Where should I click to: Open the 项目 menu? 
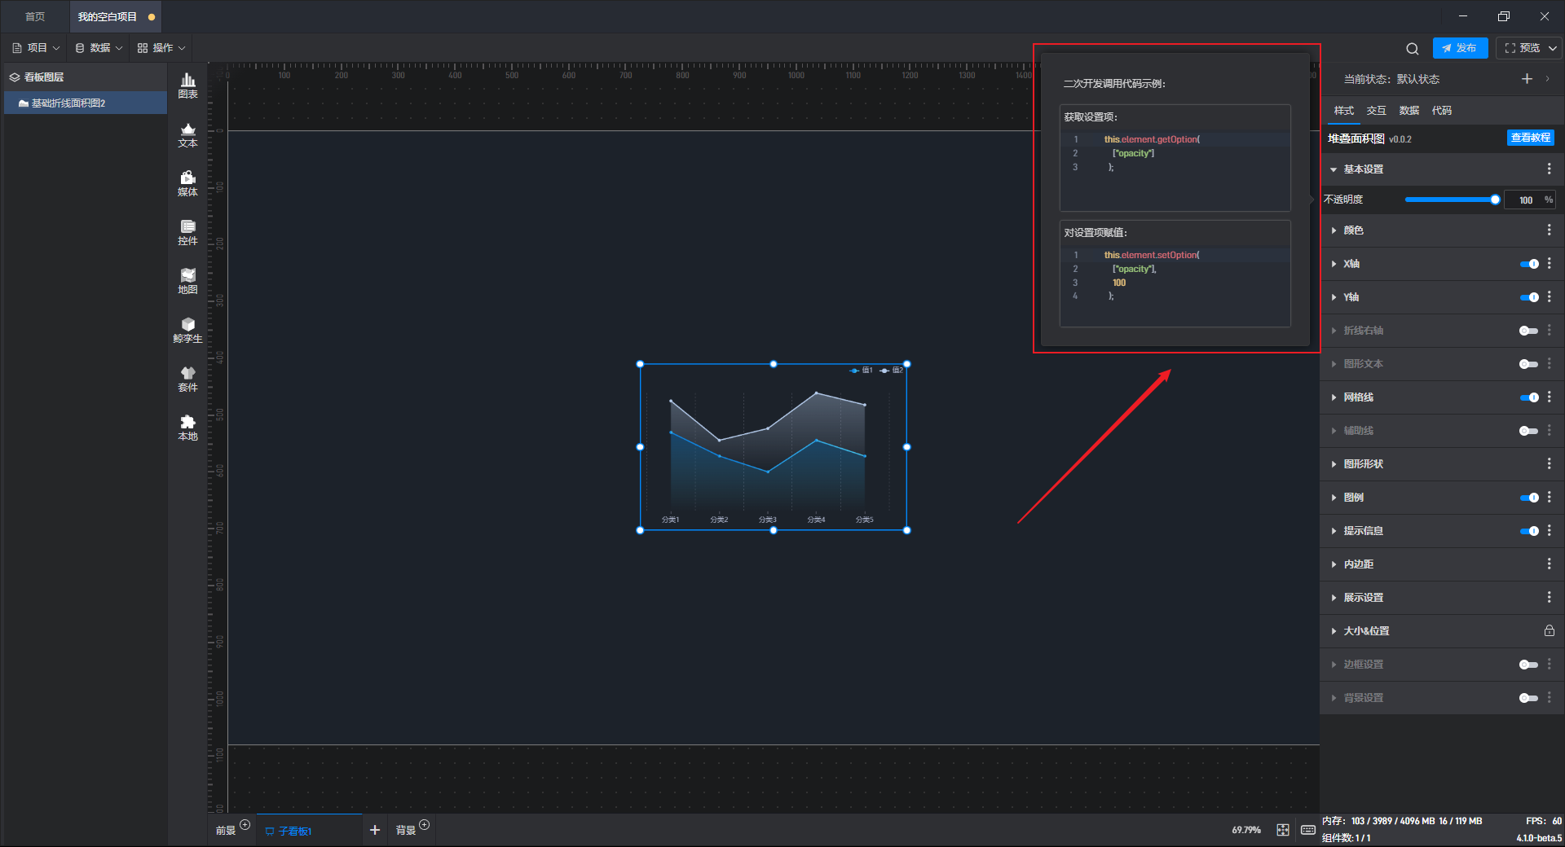(37, 48)
